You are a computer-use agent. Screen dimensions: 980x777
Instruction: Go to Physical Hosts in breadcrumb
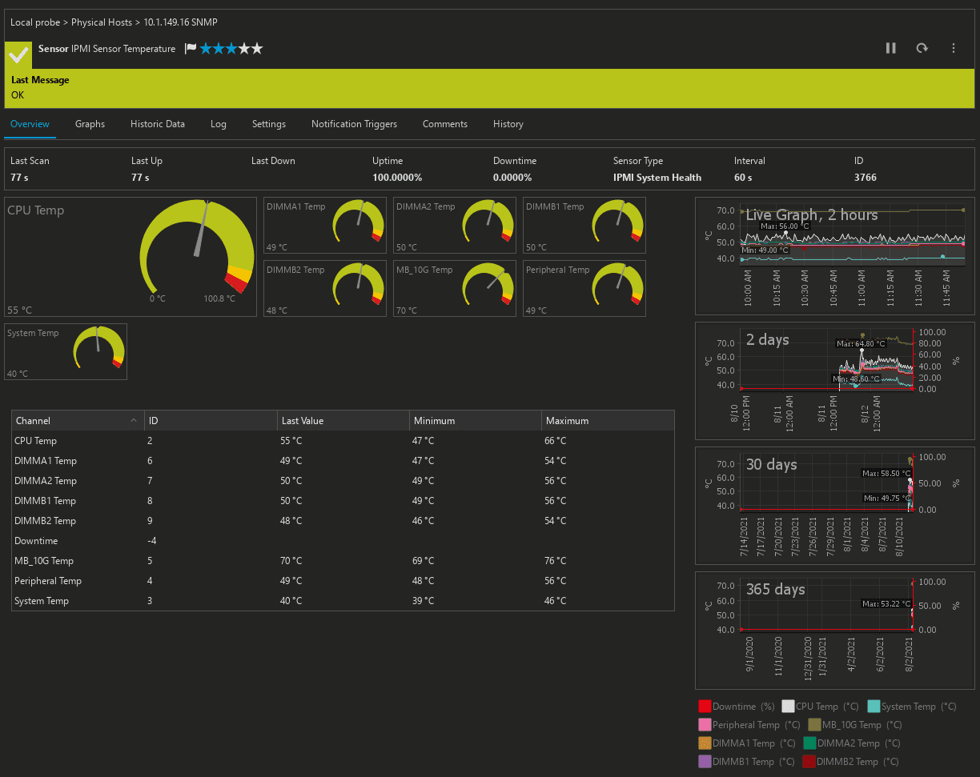click(x=101, y=22)
